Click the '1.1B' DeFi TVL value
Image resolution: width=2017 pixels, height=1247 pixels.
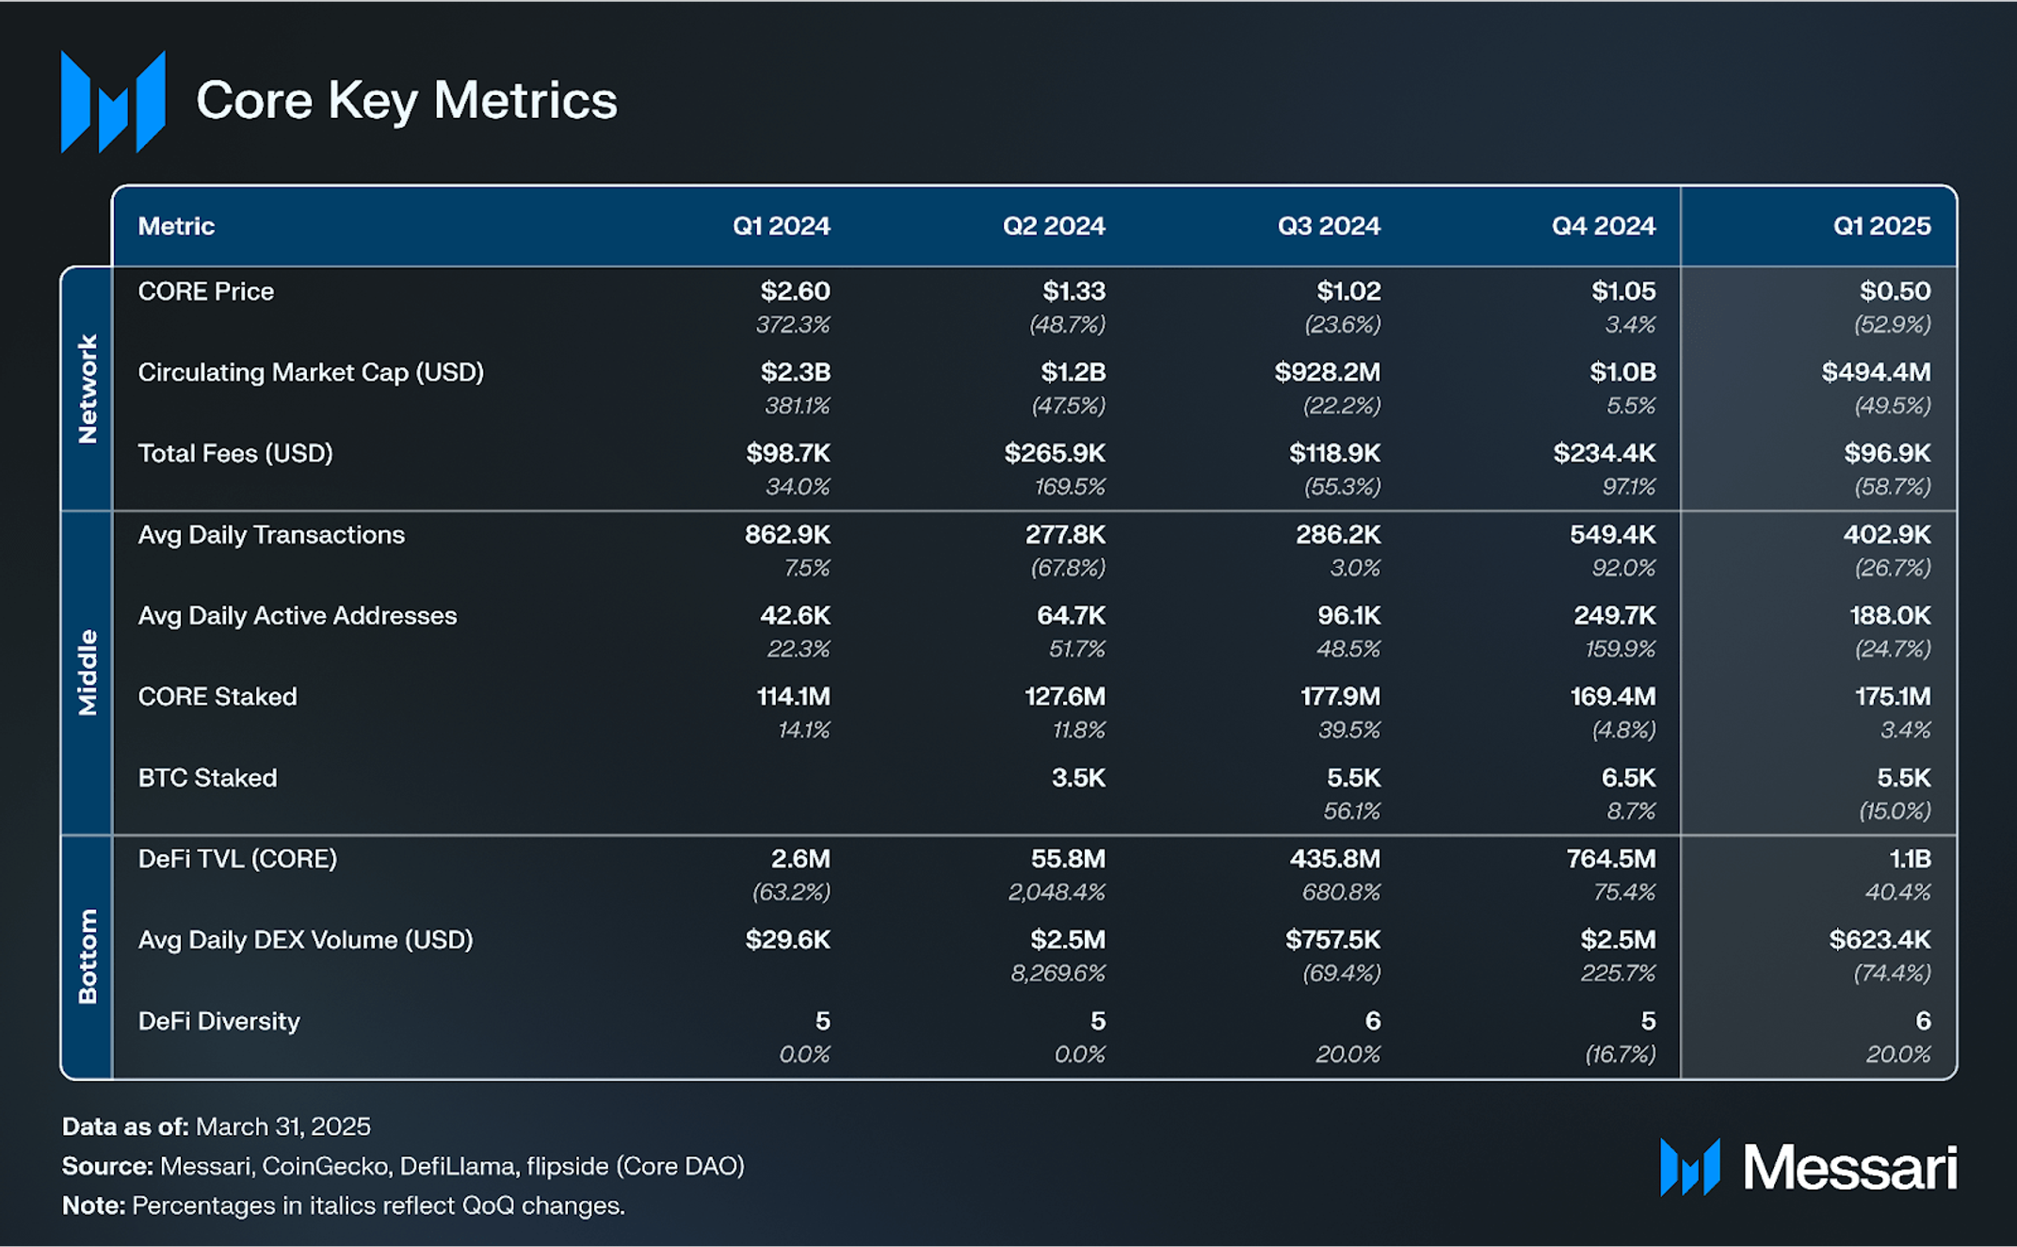(1911, 859)
